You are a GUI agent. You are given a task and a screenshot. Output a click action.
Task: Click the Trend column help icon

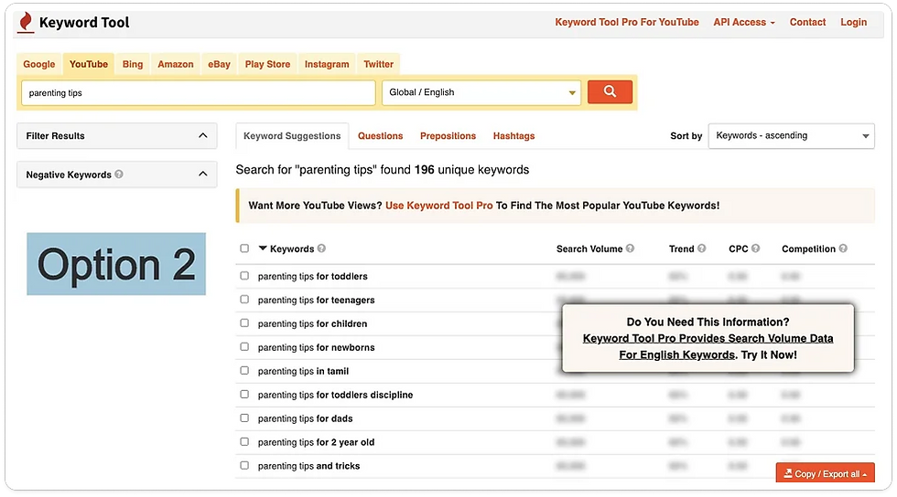pos(701,248)
